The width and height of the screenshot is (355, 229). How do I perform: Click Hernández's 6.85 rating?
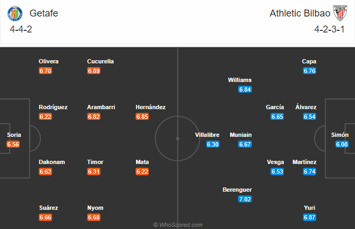[142, 117]
